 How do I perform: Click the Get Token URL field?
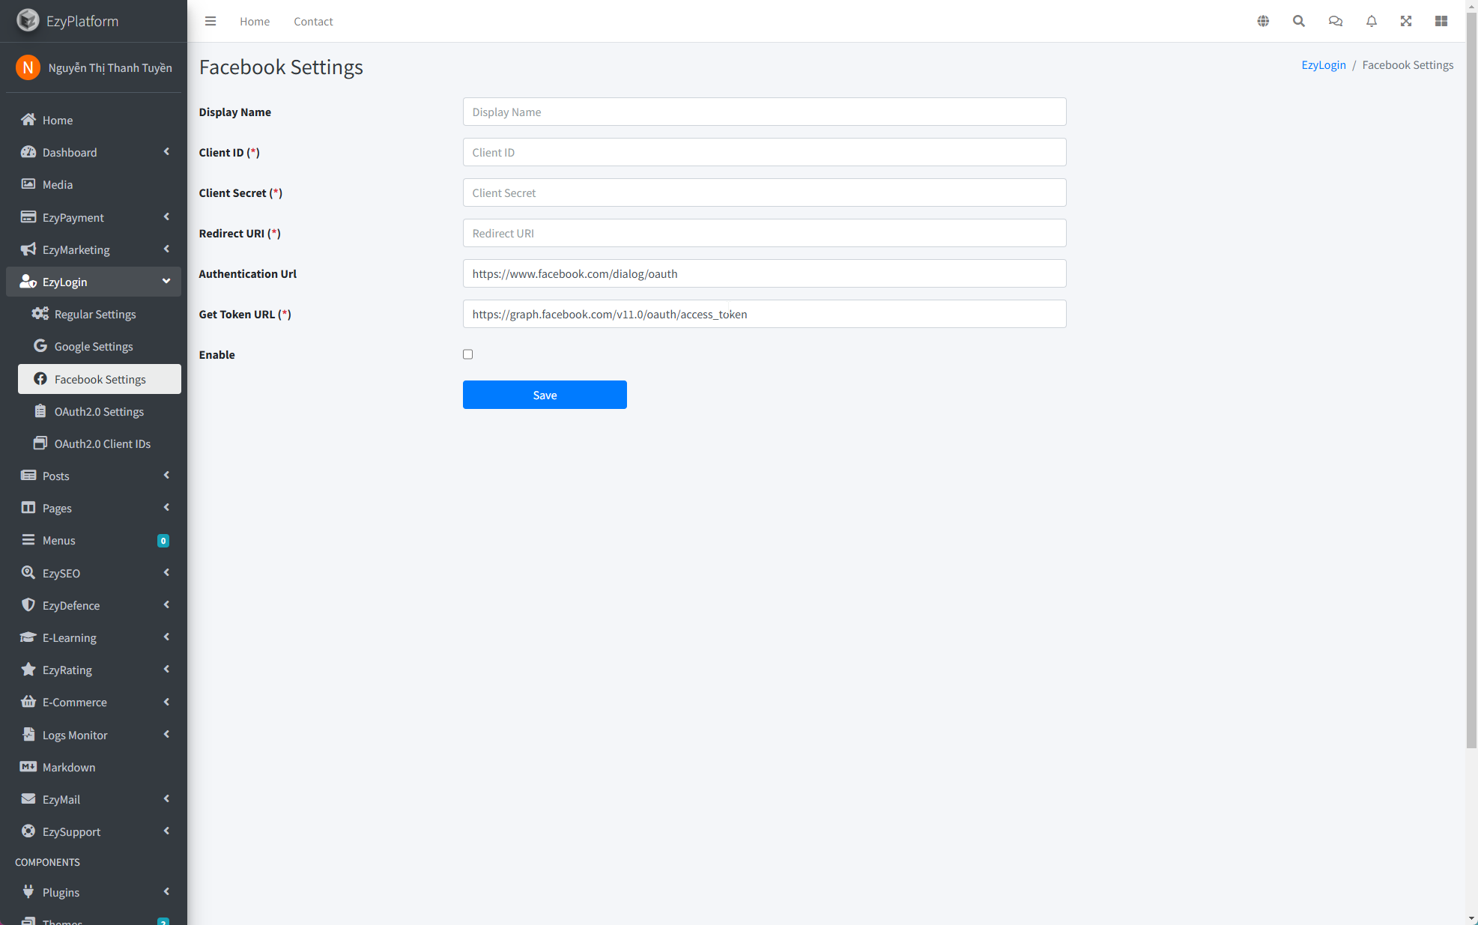[764, 314]
